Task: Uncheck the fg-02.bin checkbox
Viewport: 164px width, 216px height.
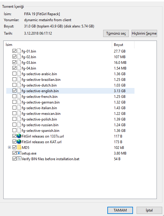Action: point(14,57)
